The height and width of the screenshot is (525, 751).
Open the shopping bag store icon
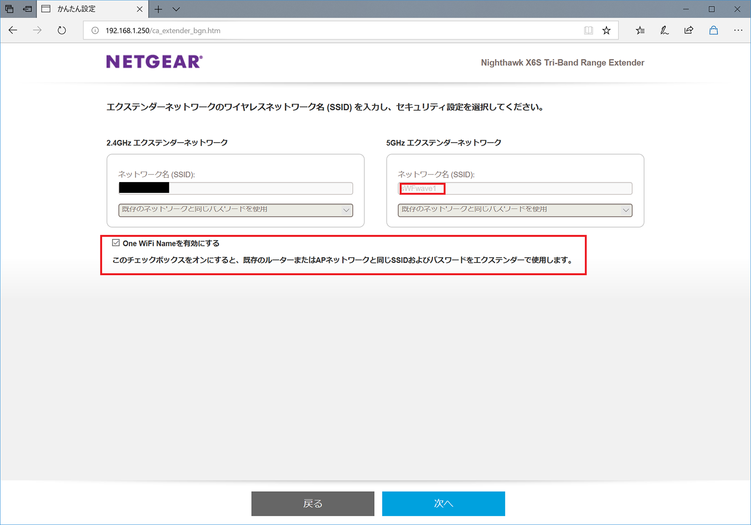coord(713,30)
